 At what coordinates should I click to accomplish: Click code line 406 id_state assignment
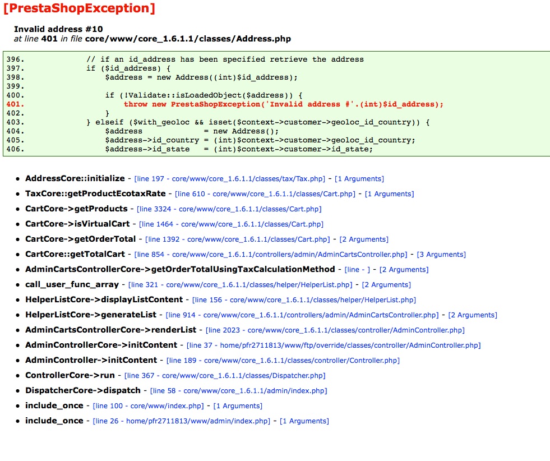pyautogui.click(x=239, y=149)
